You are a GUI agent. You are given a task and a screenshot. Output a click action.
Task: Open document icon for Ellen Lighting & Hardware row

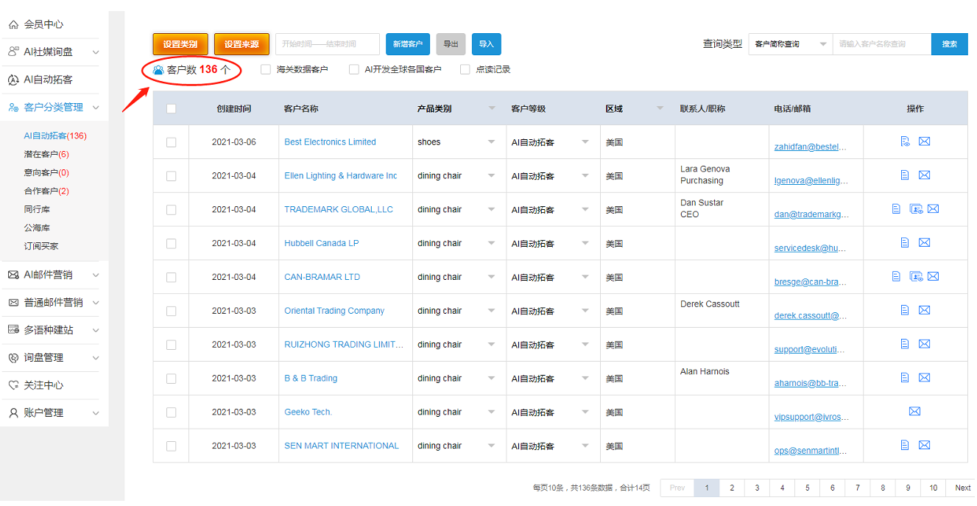(x=905, y=175)
